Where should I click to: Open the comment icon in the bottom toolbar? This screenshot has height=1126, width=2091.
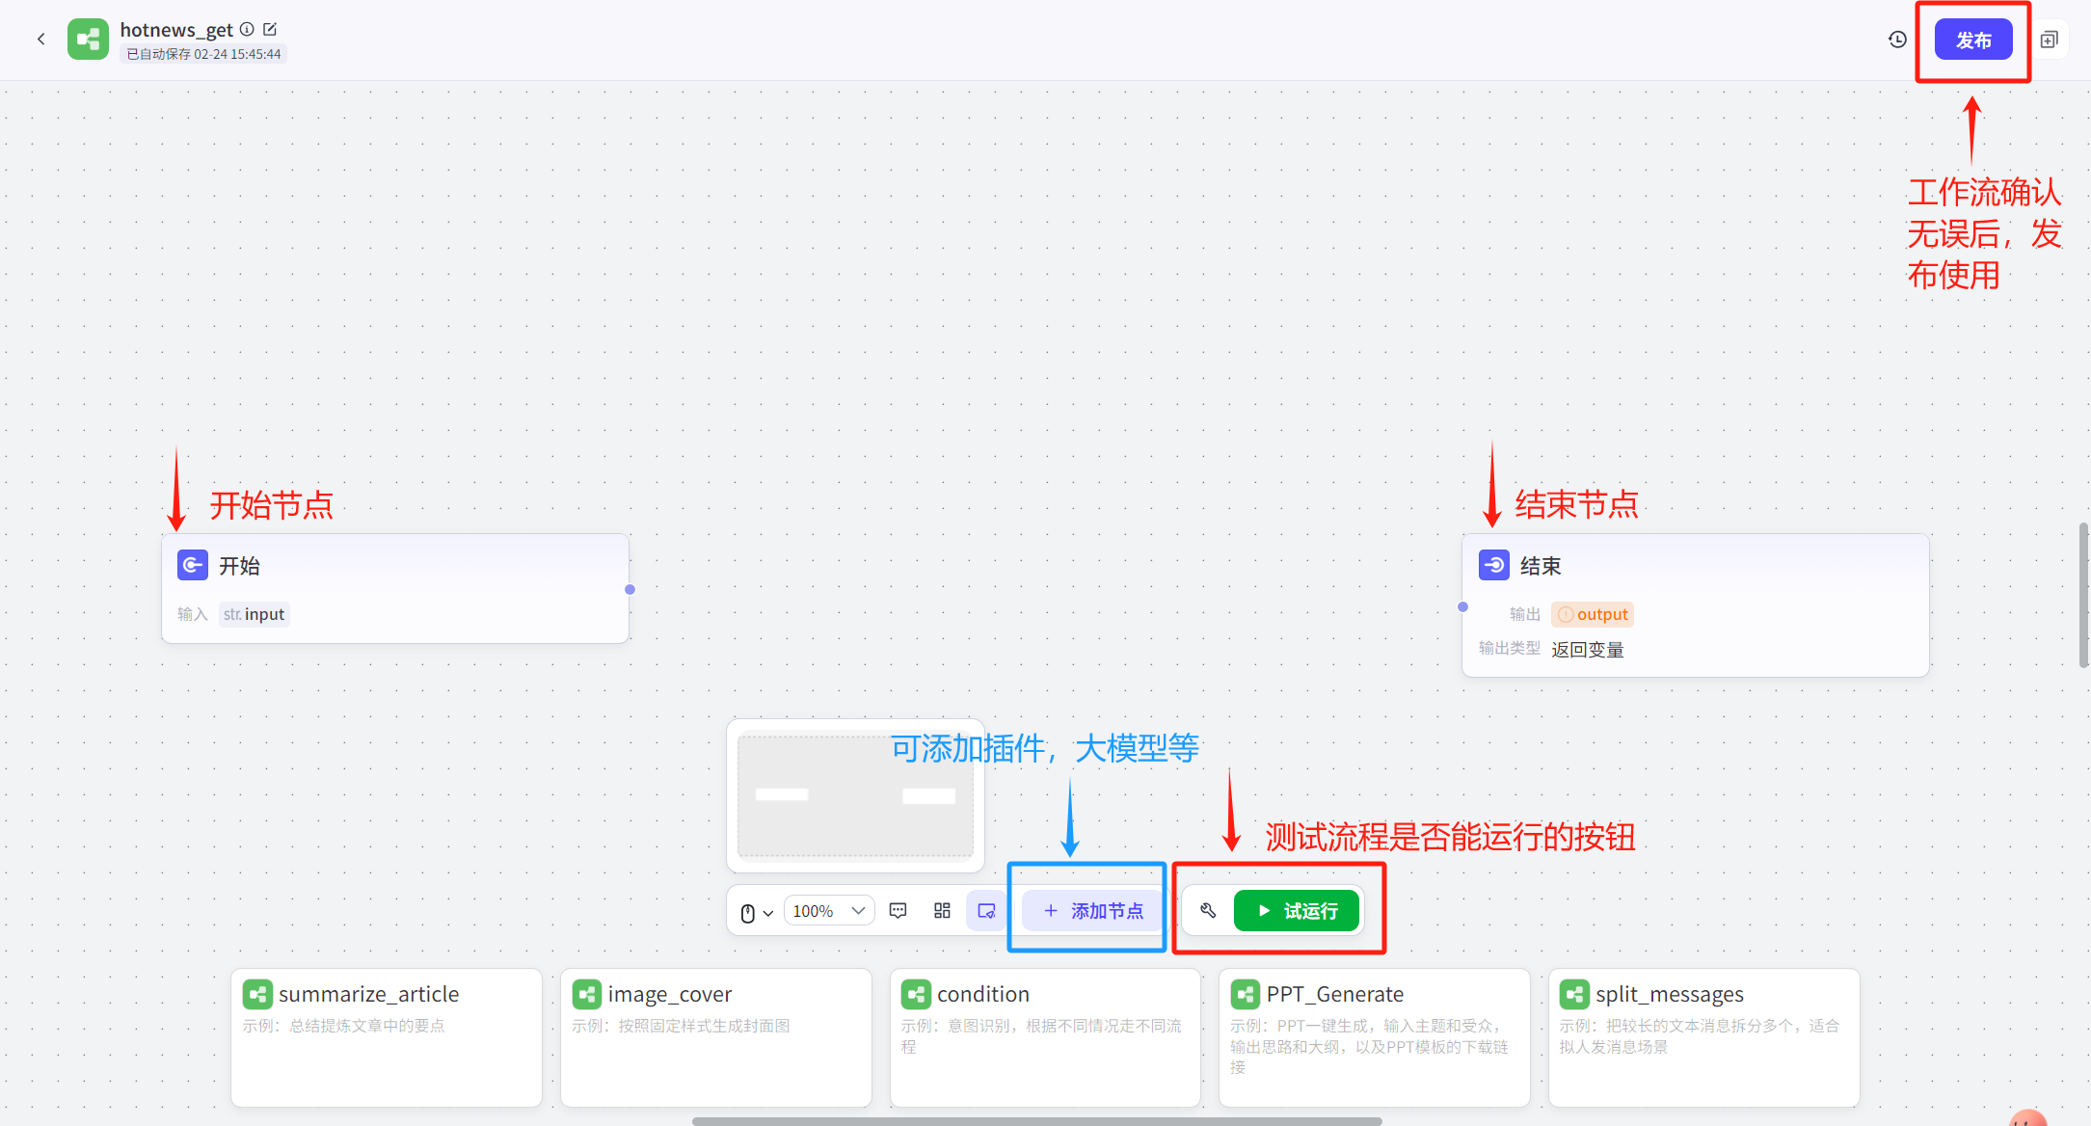[x=898, y=911]
